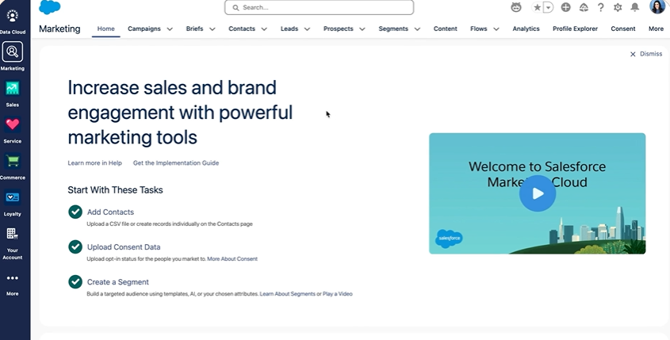Open Your Account icon in sidebar
Screen dimensions: 670x340
click(x=13, y=234)
